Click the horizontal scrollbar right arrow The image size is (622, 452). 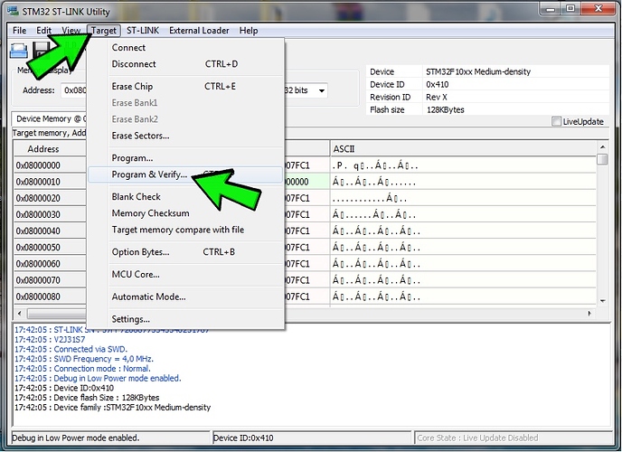click(589, 314)
